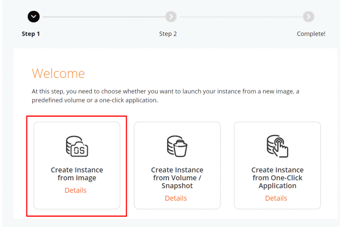Click the Step 2 label

pos(168,34)
